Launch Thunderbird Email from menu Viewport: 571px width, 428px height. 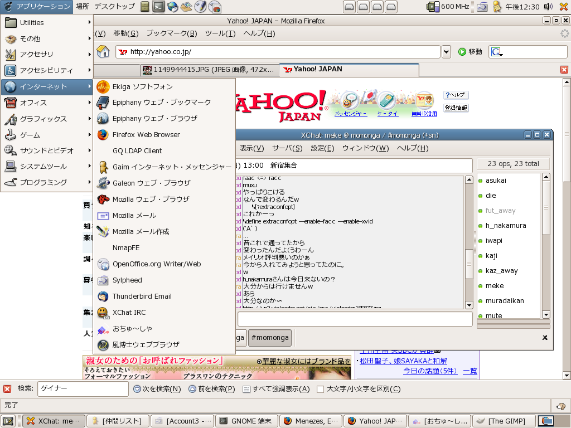(142, 296)
